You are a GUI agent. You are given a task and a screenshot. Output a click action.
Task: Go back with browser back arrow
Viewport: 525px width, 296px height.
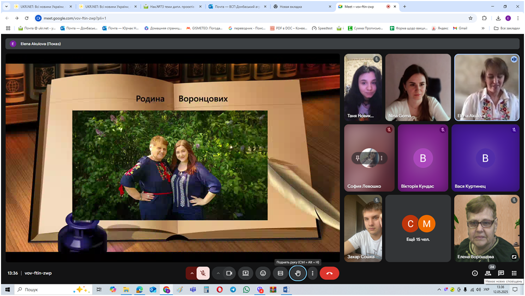tap(7, 18)
